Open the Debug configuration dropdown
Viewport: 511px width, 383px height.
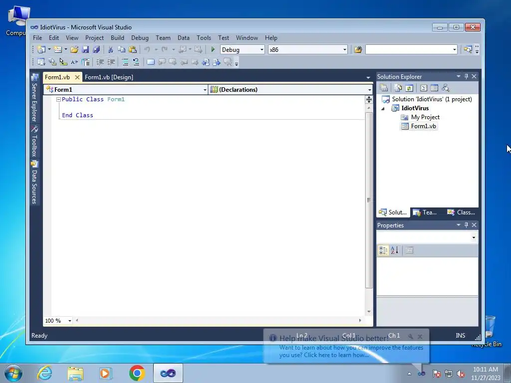261,49
